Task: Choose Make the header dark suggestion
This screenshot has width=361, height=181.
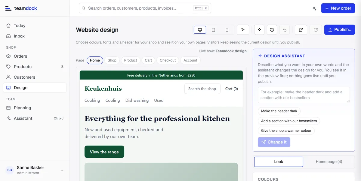Action: tap(279, 111)
